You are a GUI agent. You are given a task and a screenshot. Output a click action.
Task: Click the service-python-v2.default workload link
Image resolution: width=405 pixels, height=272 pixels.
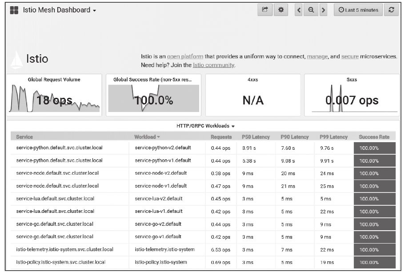pyautogui.click(x=163, y=148)
